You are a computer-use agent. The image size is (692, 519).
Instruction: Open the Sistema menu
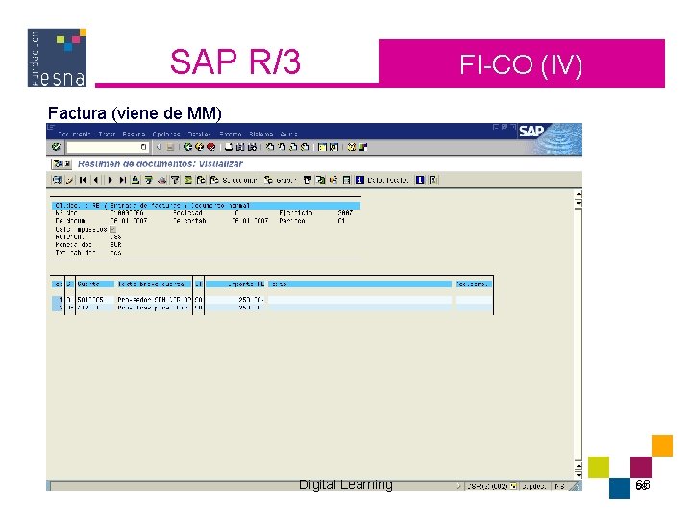tap(260, 134)
